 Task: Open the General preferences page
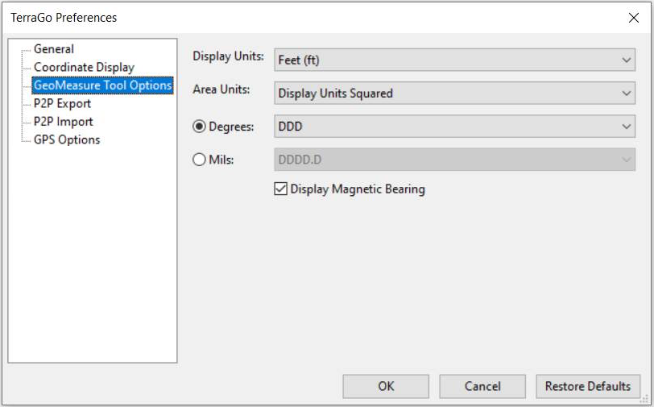pyautogui.click(x=53, y=49)
